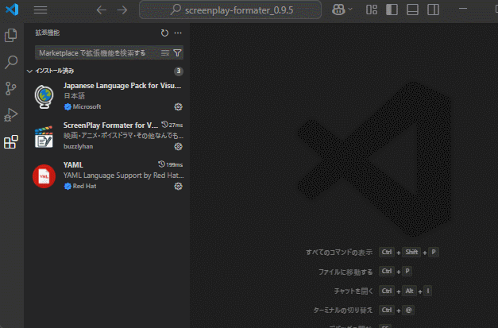Click the buzzlyhan publisher name
This screenshot has width=498, height=328.
click(78, 146)
